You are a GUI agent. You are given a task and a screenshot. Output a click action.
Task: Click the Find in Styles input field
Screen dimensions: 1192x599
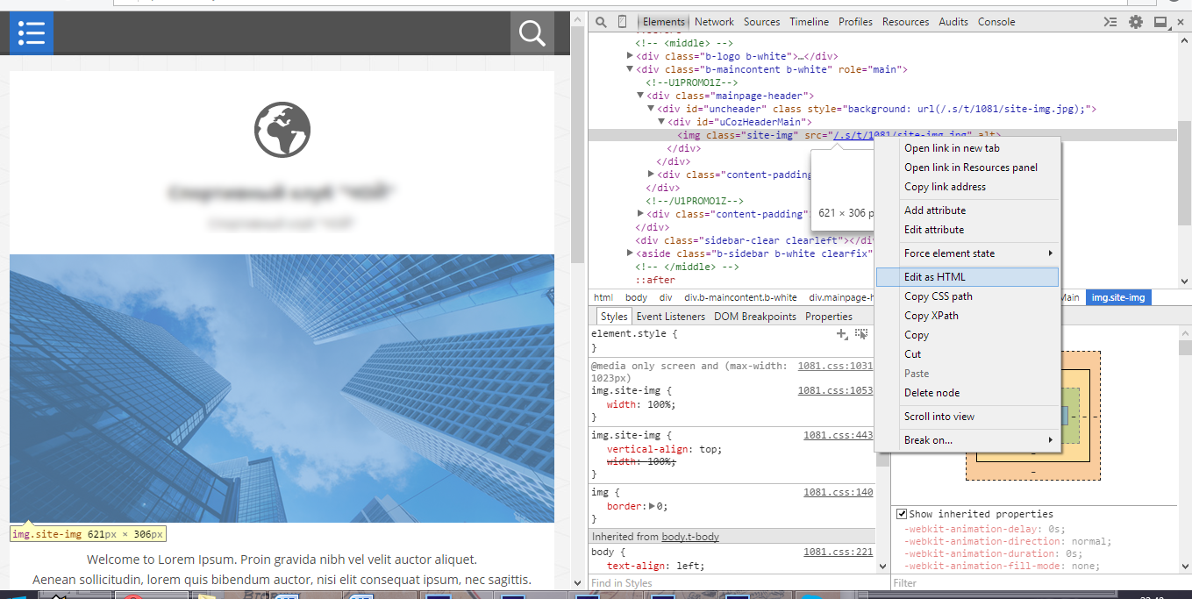click(x=728, y=583)
